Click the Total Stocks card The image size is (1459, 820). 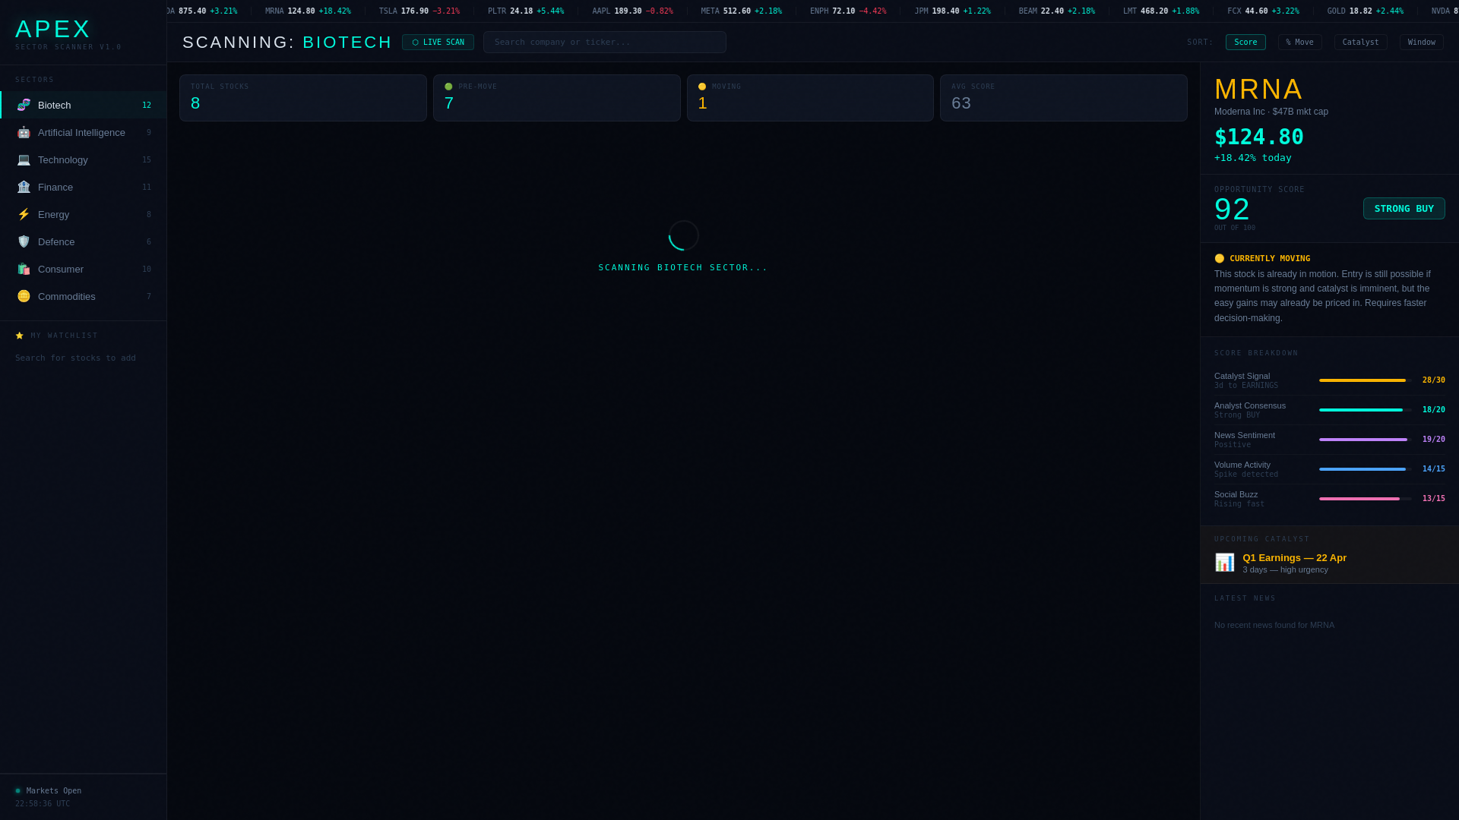click(303, 98)
